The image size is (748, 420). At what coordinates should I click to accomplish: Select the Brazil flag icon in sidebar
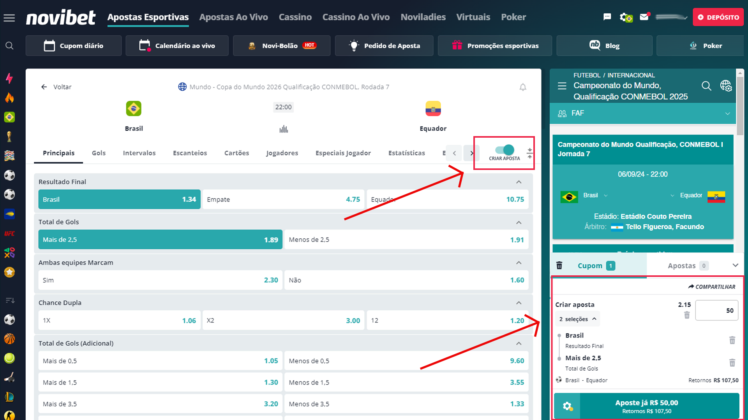click(x=9, y=117)
